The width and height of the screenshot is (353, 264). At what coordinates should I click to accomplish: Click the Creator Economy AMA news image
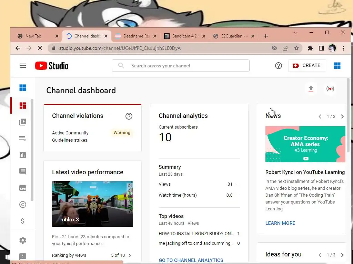[305, 144]
